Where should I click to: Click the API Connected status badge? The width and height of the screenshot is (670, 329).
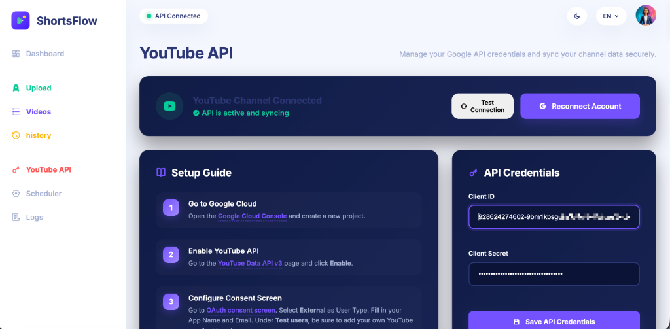[173, 16]
